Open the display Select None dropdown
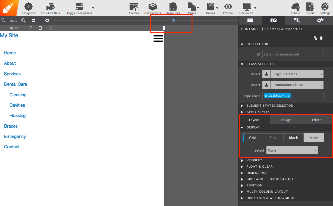Image resolution: width=333 pixels, height=206 pixels. click(x=292, y=150)
